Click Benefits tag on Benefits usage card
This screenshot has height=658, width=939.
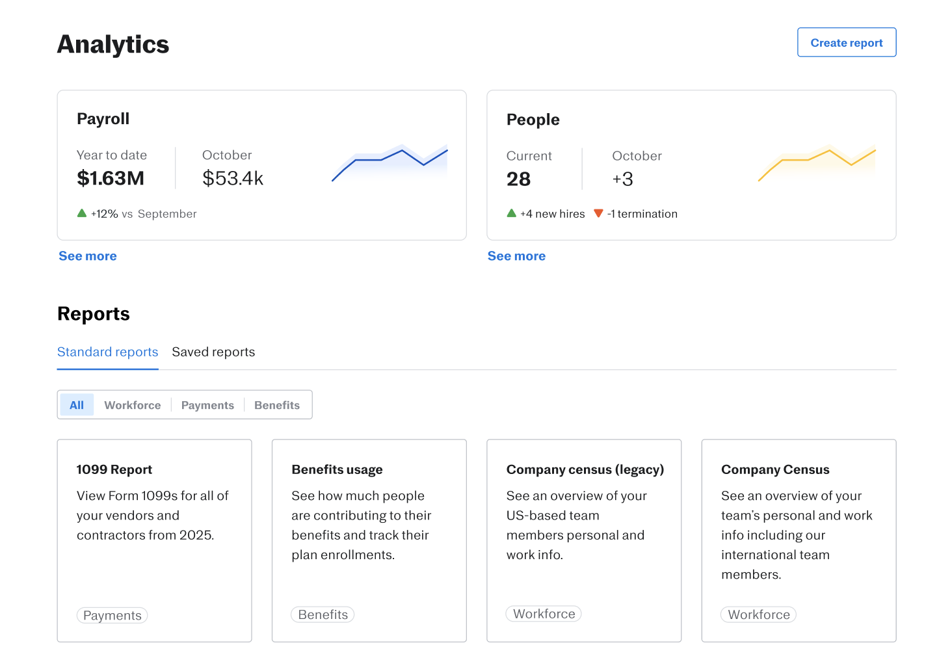[x=323, y=614]
